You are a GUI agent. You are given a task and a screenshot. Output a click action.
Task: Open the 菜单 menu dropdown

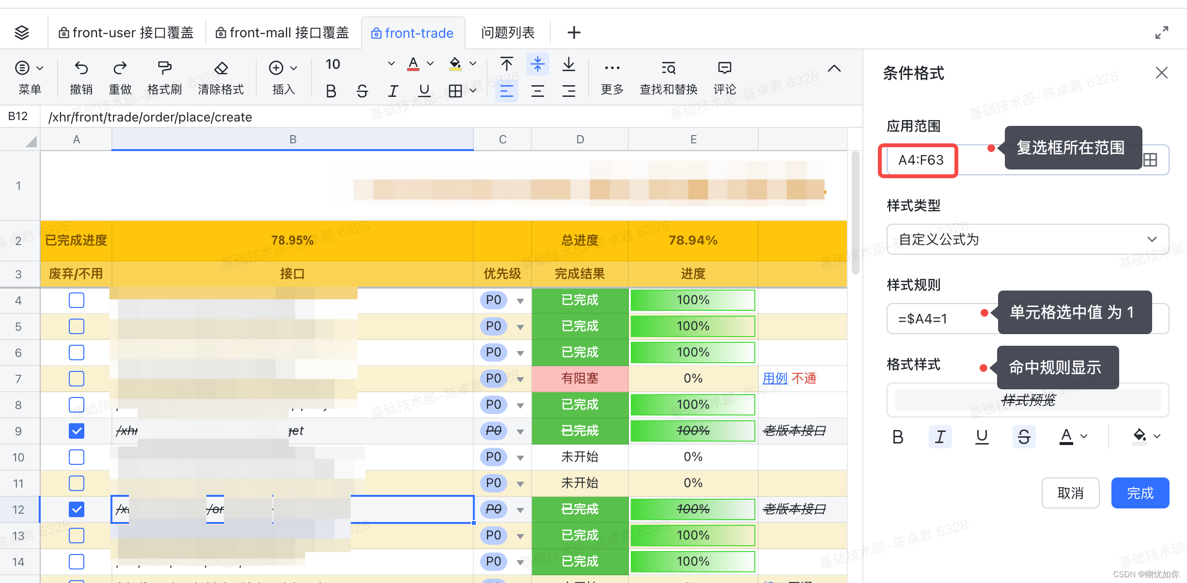30,77
